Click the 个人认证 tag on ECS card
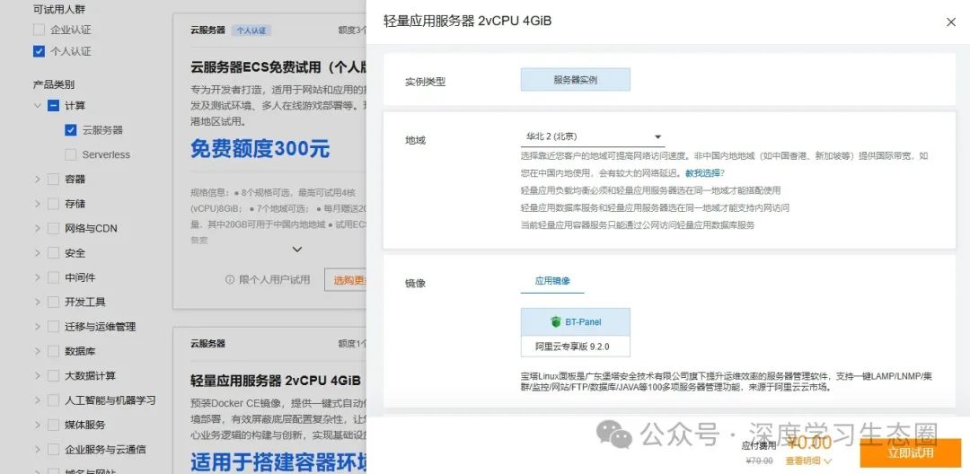 (x=251, y=31)
